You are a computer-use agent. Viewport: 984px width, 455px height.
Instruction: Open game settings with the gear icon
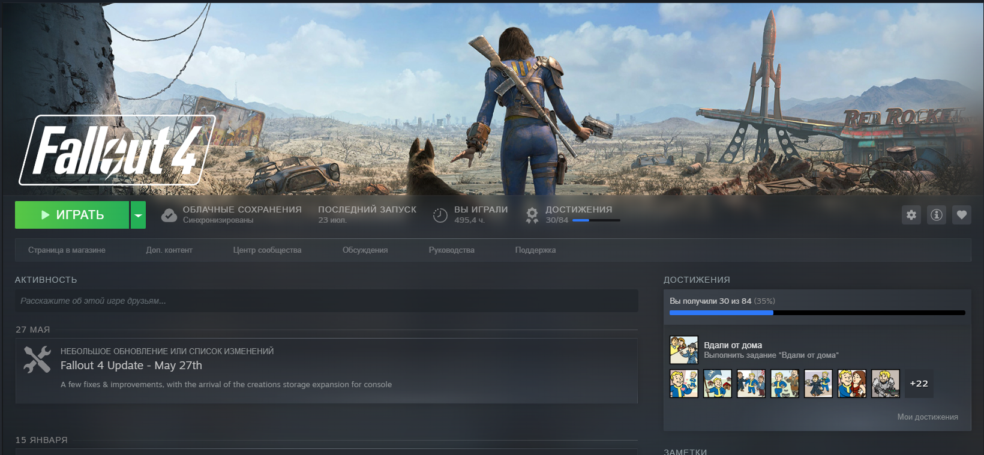click(911, 215)
